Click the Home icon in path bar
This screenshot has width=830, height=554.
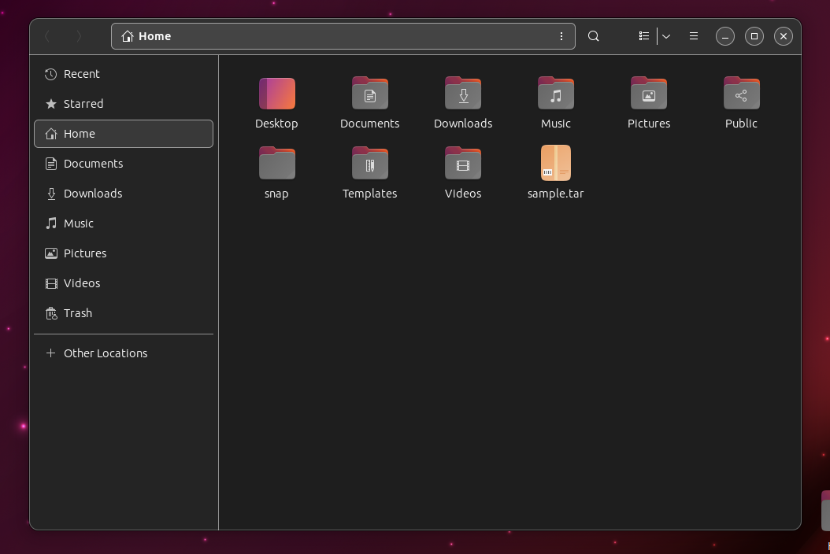(x=127, y=36)
